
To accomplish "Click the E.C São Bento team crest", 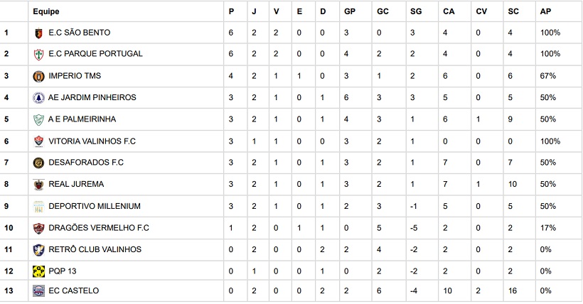I will (38, 33).
